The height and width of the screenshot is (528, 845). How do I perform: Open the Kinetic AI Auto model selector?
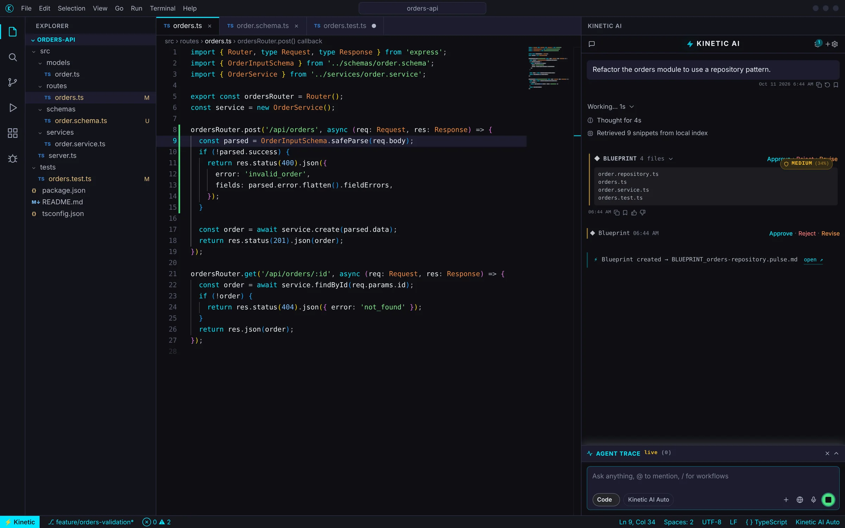[x=649, y=500]
